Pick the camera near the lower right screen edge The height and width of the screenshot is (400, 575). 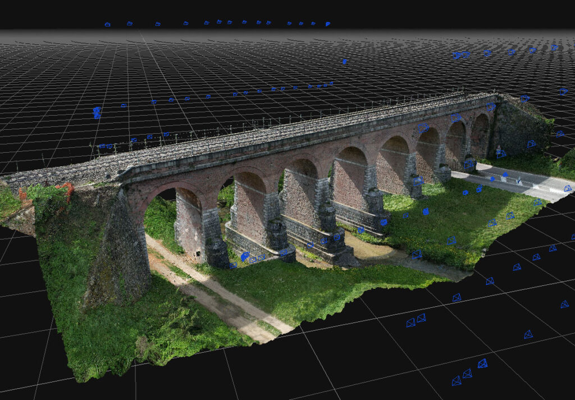click(564, 304)
